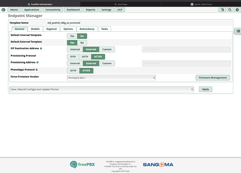Set Default Internal Template to Yes
The width and height of the screenshot is (241, 173).
72,36
